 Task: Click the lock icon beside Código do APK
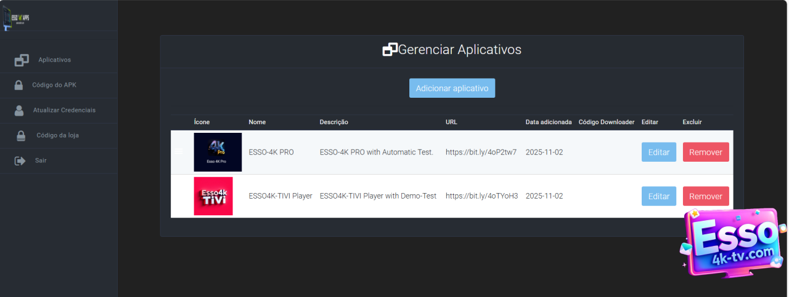tap(18, 85)
